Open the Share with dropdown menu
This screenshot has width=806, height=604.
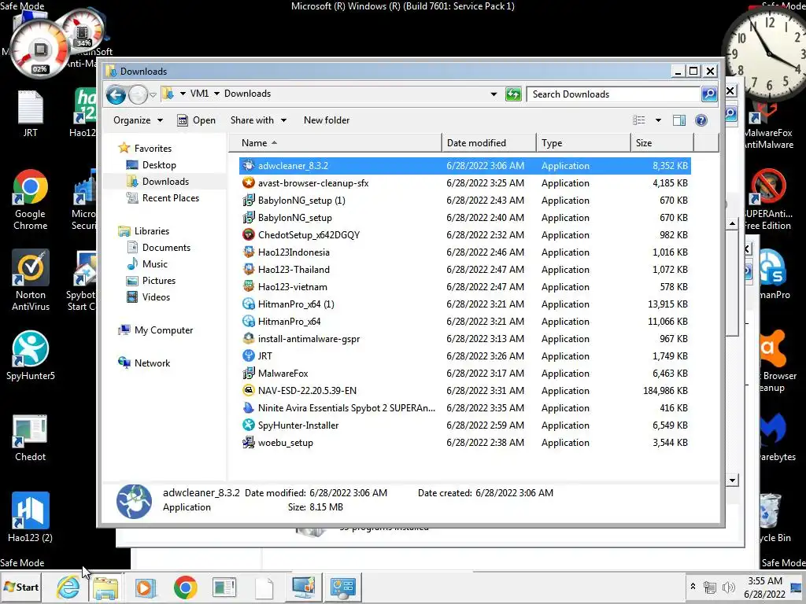258,120
